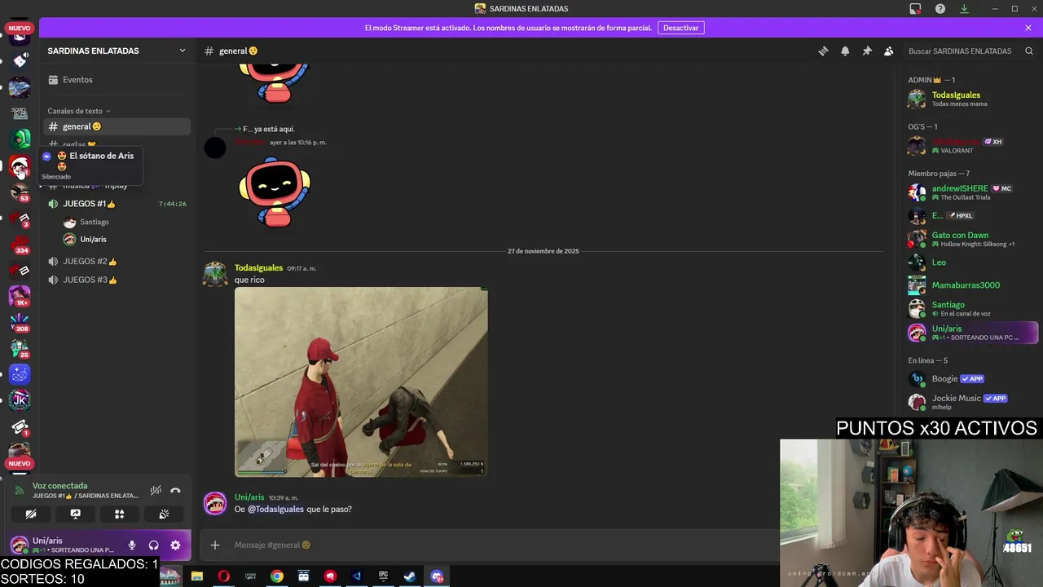Screen dimensions: 1043x587
Task: Select Uni/aris in member list
Action: 972,333
